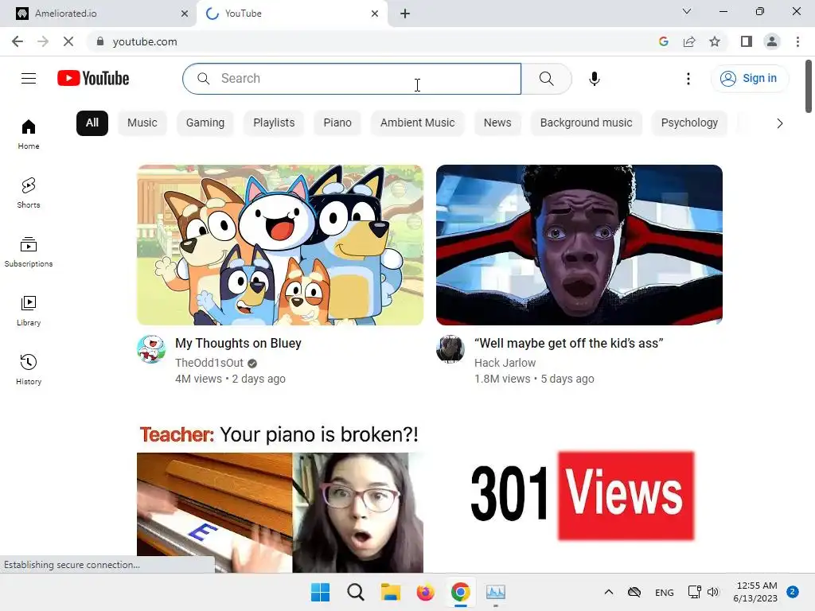Close the YouTube tab

375,14
